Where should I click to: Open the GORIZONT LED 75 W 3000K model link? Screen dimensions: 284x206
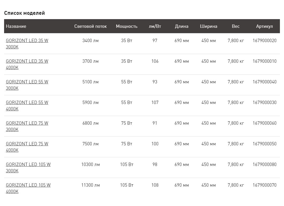coord(27,126)
